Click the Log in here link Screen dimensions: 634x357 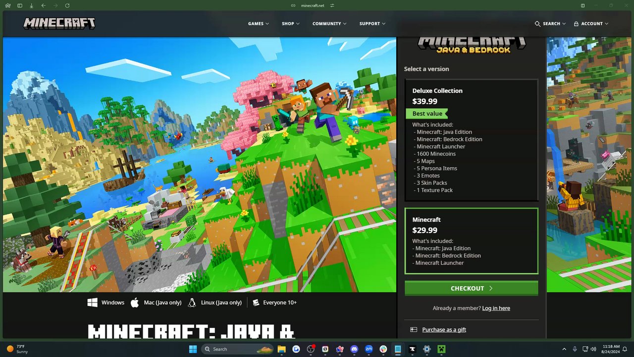pyautogui.click(x=496, y=308)
